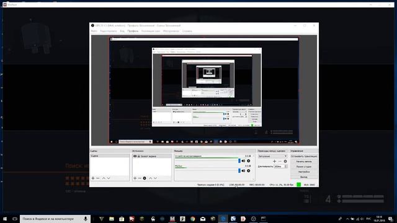397x223 pixels.
Task: Open the desktop audio device gear settings in the mixer
Action: 248,161
